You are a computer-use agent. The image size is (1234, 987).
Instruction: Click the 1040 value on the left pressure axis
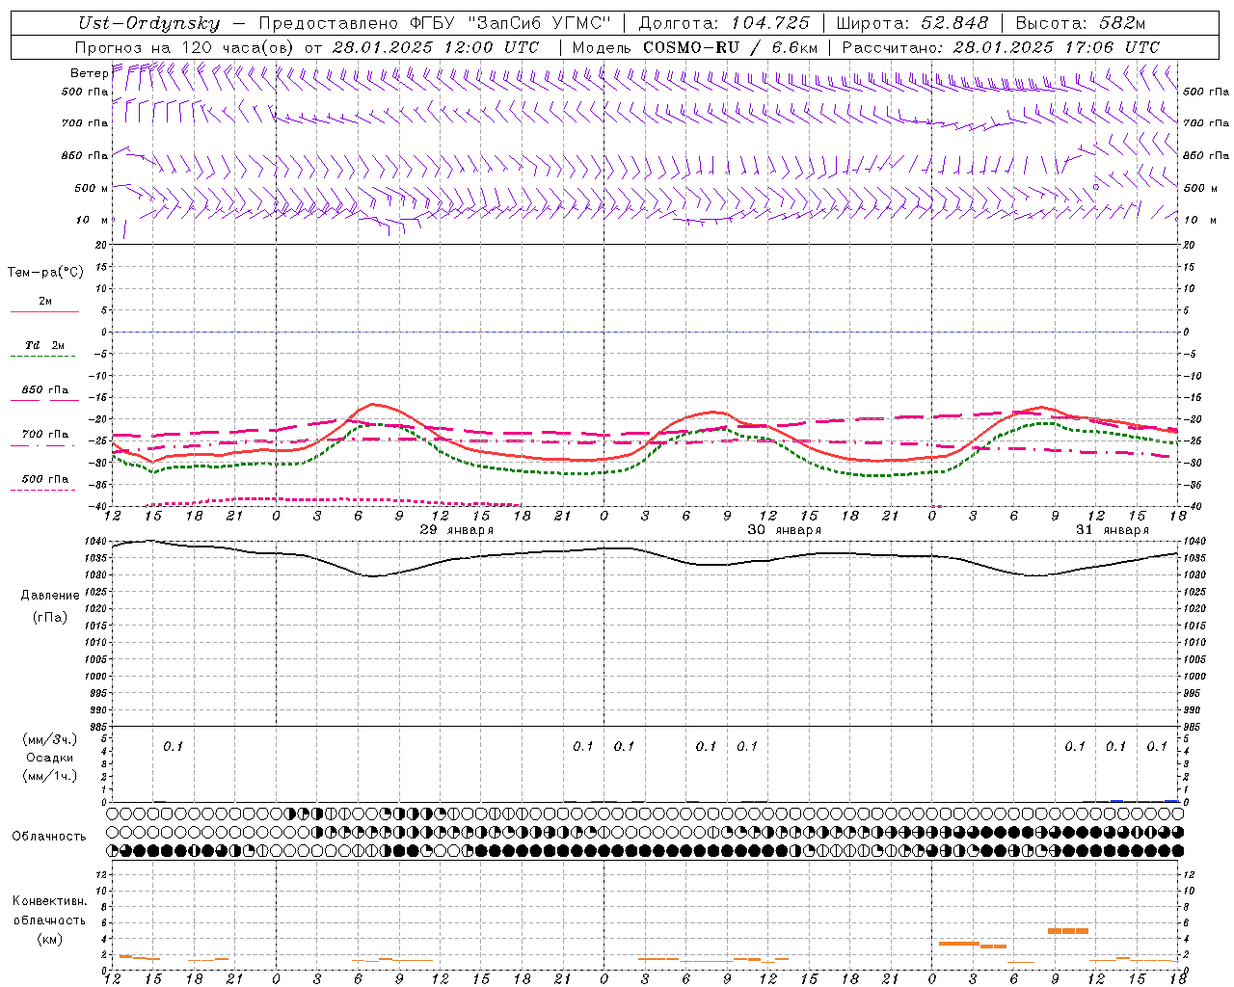(x=96, y=542)
